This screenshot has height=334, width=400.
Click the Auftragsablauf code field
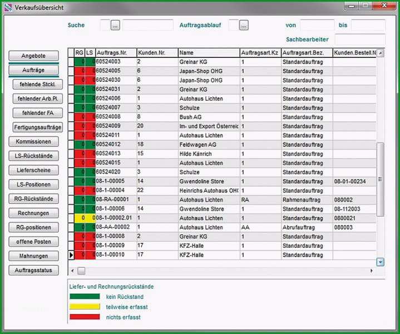(234, 25)
